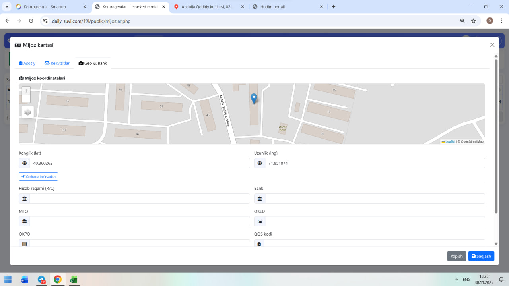Zoom out on the map
The width and height of the screenshot is (509, 286).
tap(26, 99)
